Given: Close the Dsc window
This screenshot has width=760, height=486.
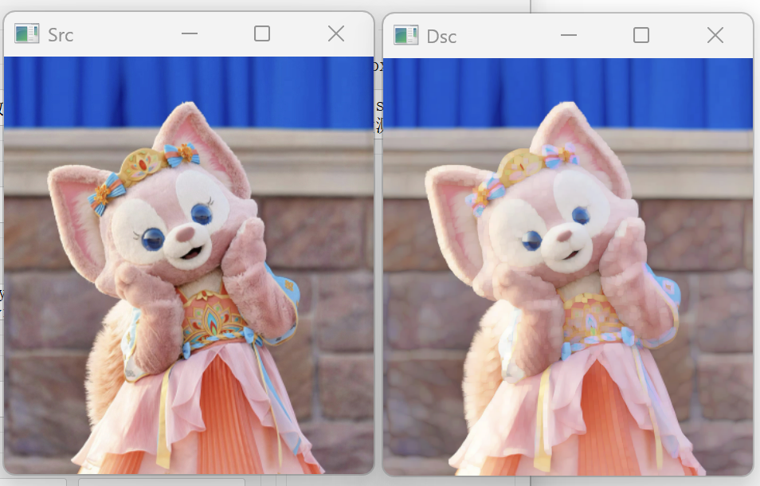Looking at the screenshot, I should [x=715, y=35].
